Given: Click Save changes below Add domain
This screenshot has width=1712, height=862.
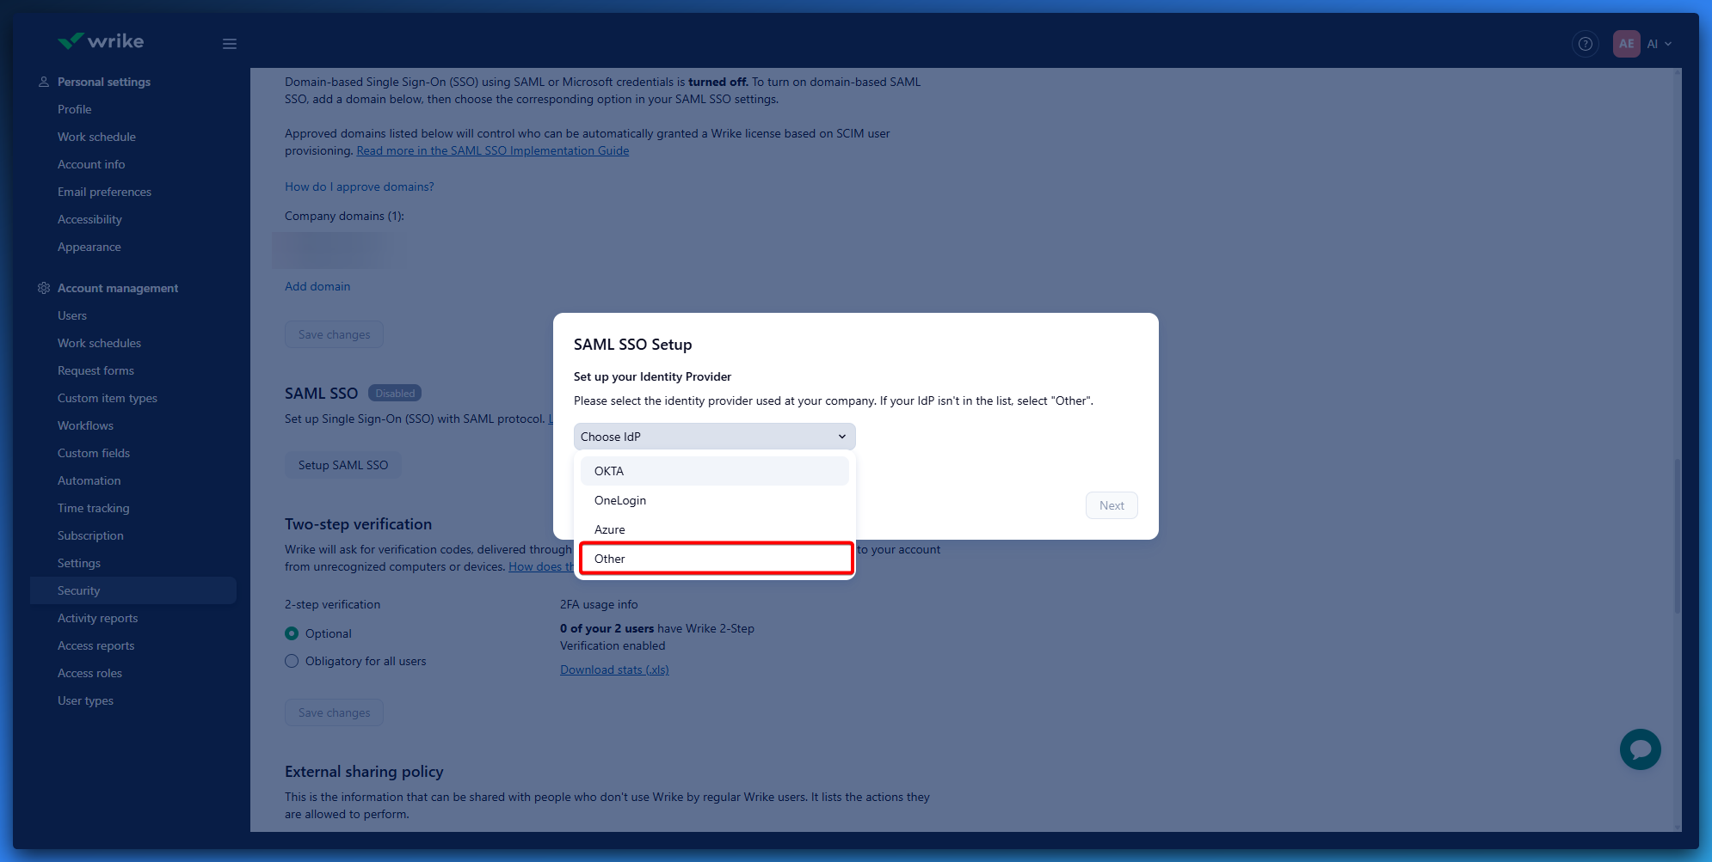Looking at the screenshot, I should [x=334, y=334].
